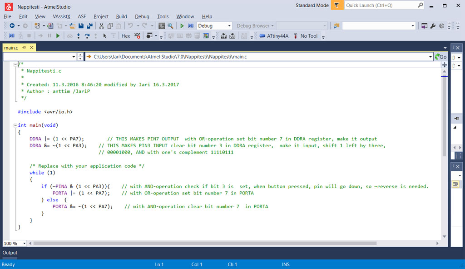Open the Tools menu
Viewport: 465px width, 269px height.
tap(163, 17)
